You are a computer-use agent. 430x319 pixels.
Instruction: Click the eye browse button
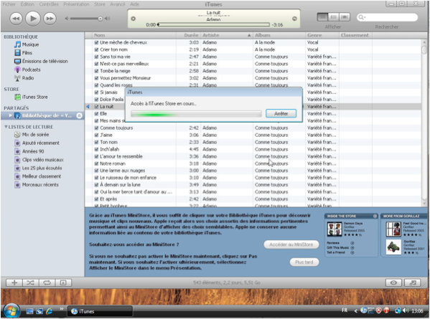(393, 282)
